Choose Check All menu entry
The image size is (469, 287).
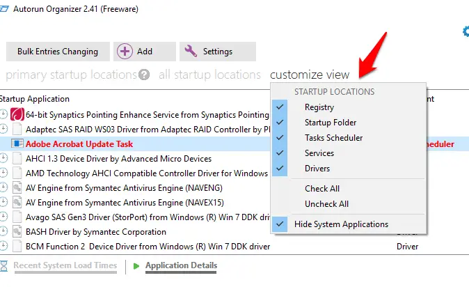click(x=322, y=189)
